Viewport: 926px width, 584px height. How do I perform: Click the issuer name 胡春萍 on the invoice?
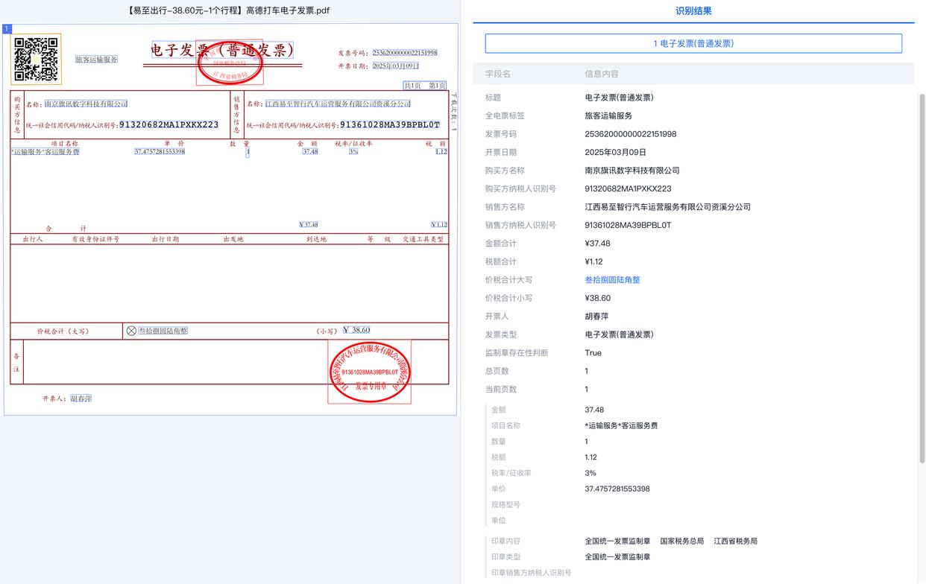click(x=81, y=399)
